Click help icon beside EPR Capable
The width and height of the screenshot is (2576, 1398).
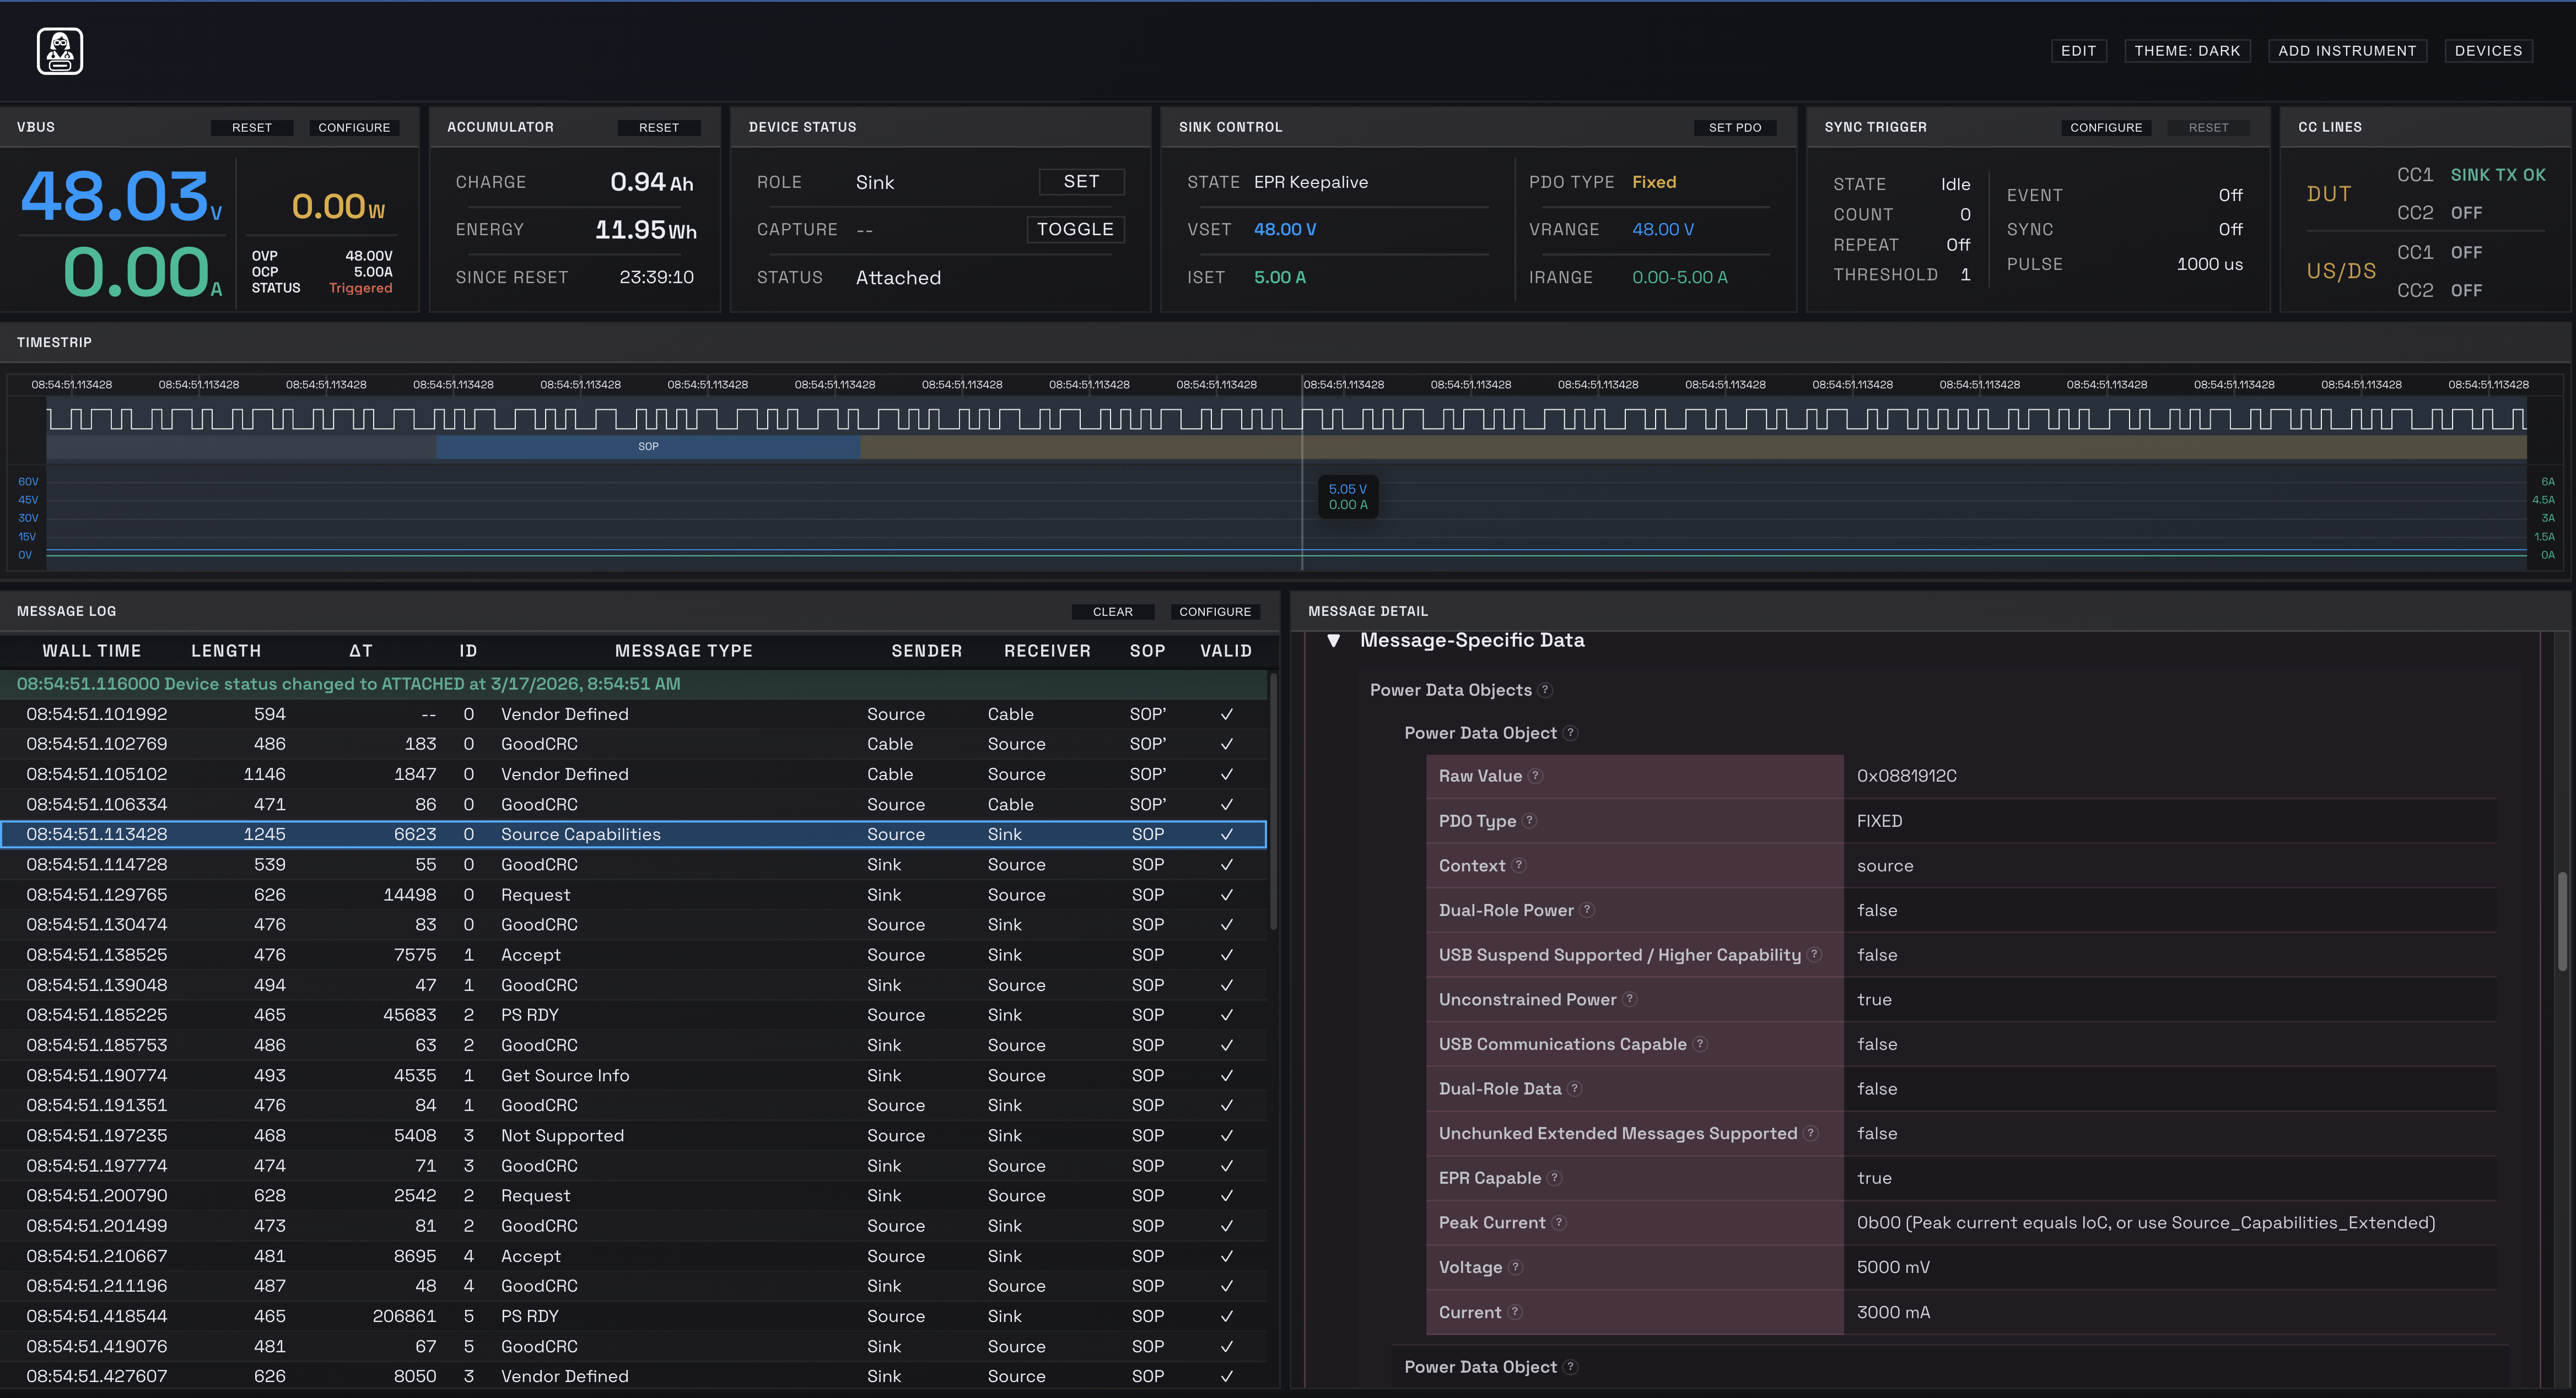(x=1554, y=1178)
